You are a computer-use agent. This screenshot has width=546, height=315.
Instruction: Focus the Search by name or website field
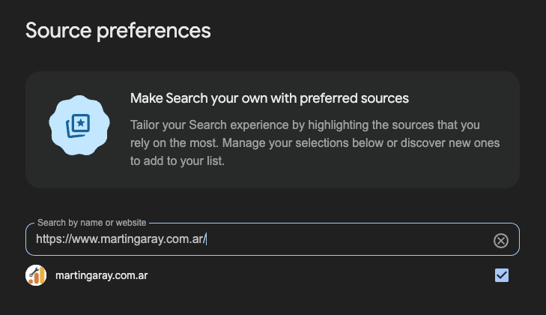click(273, 239)
